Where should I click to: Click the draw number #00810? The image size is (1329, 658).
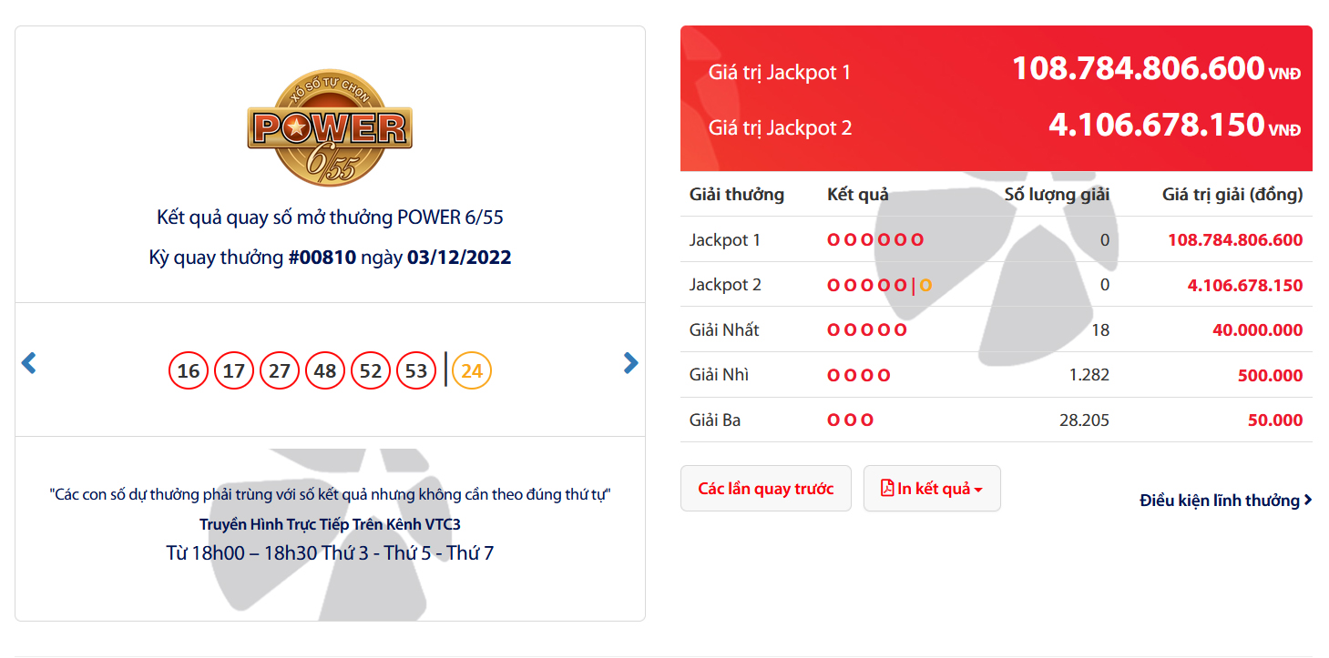click(x=322, y=258)
